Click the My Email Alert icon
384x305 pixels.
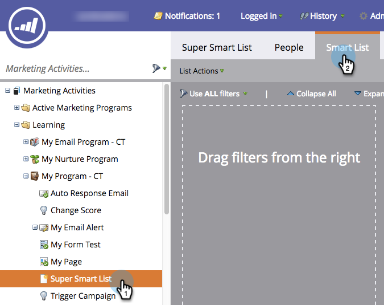pyautogui.click(x=44, y=227)
